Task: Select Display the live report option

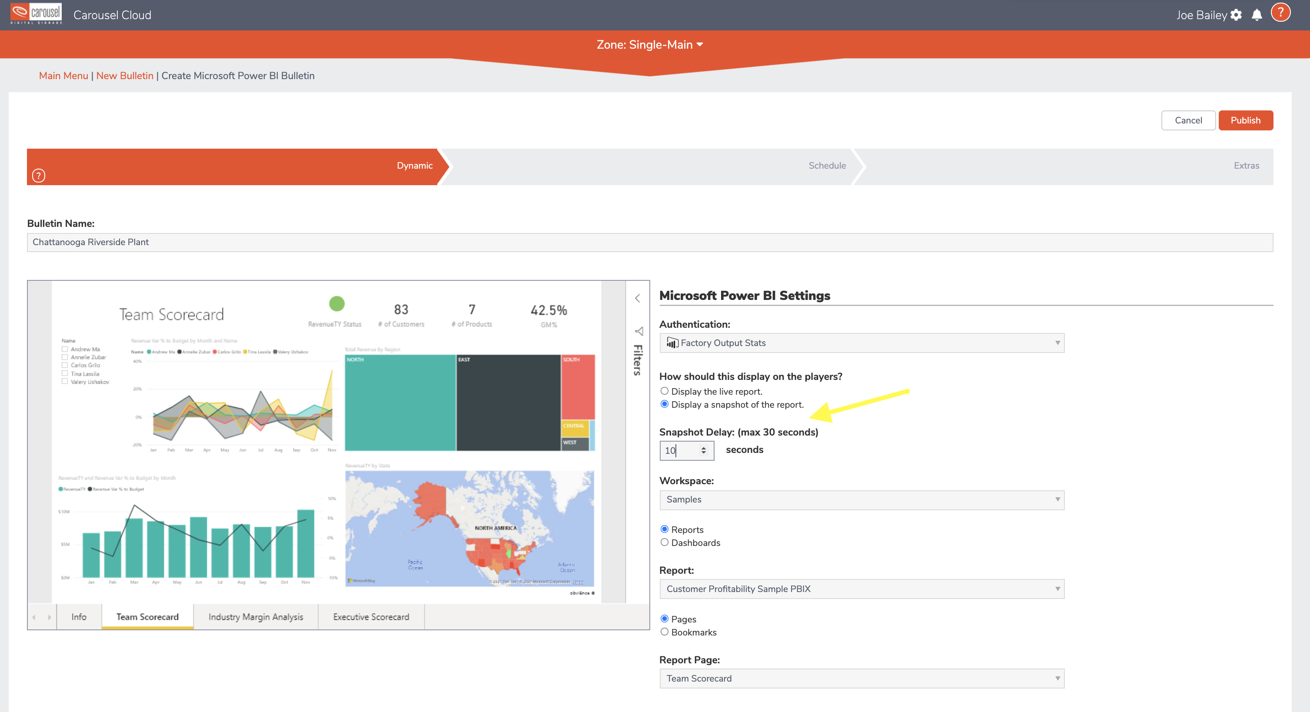Action: [664, 391]
